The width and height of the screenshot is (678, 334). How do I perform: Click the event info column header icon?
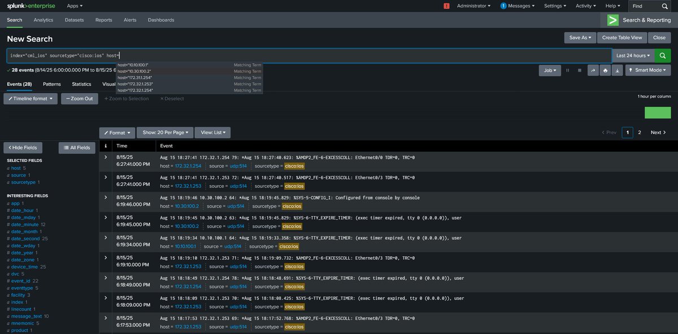105,146
